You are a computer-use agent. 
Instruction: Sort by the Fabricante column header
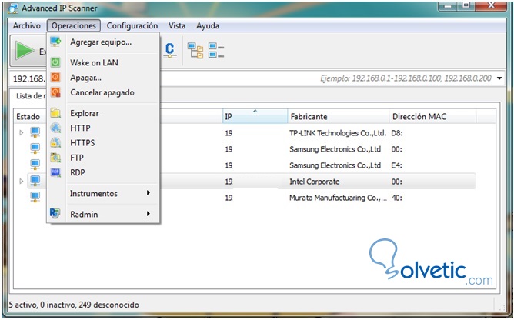[339, 116]
